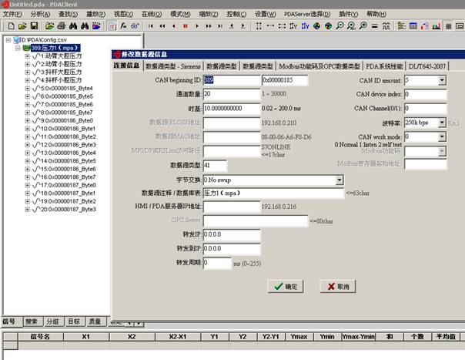Click the 数据源类型 41 value field
465x360 pixels.
216,166
